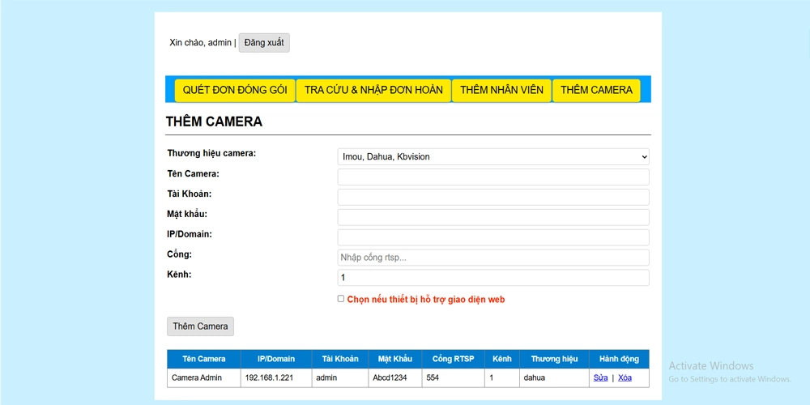Click the Cổng RTSP column header
The image size is (810, 405).
point(454,359)
